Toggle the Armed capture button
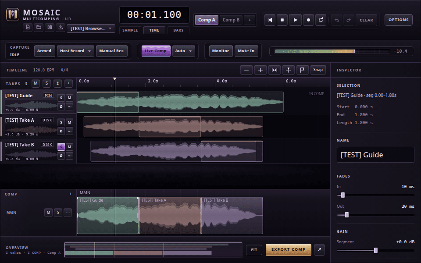Screen dimensions: 421x263 click(x=44, y=51)
